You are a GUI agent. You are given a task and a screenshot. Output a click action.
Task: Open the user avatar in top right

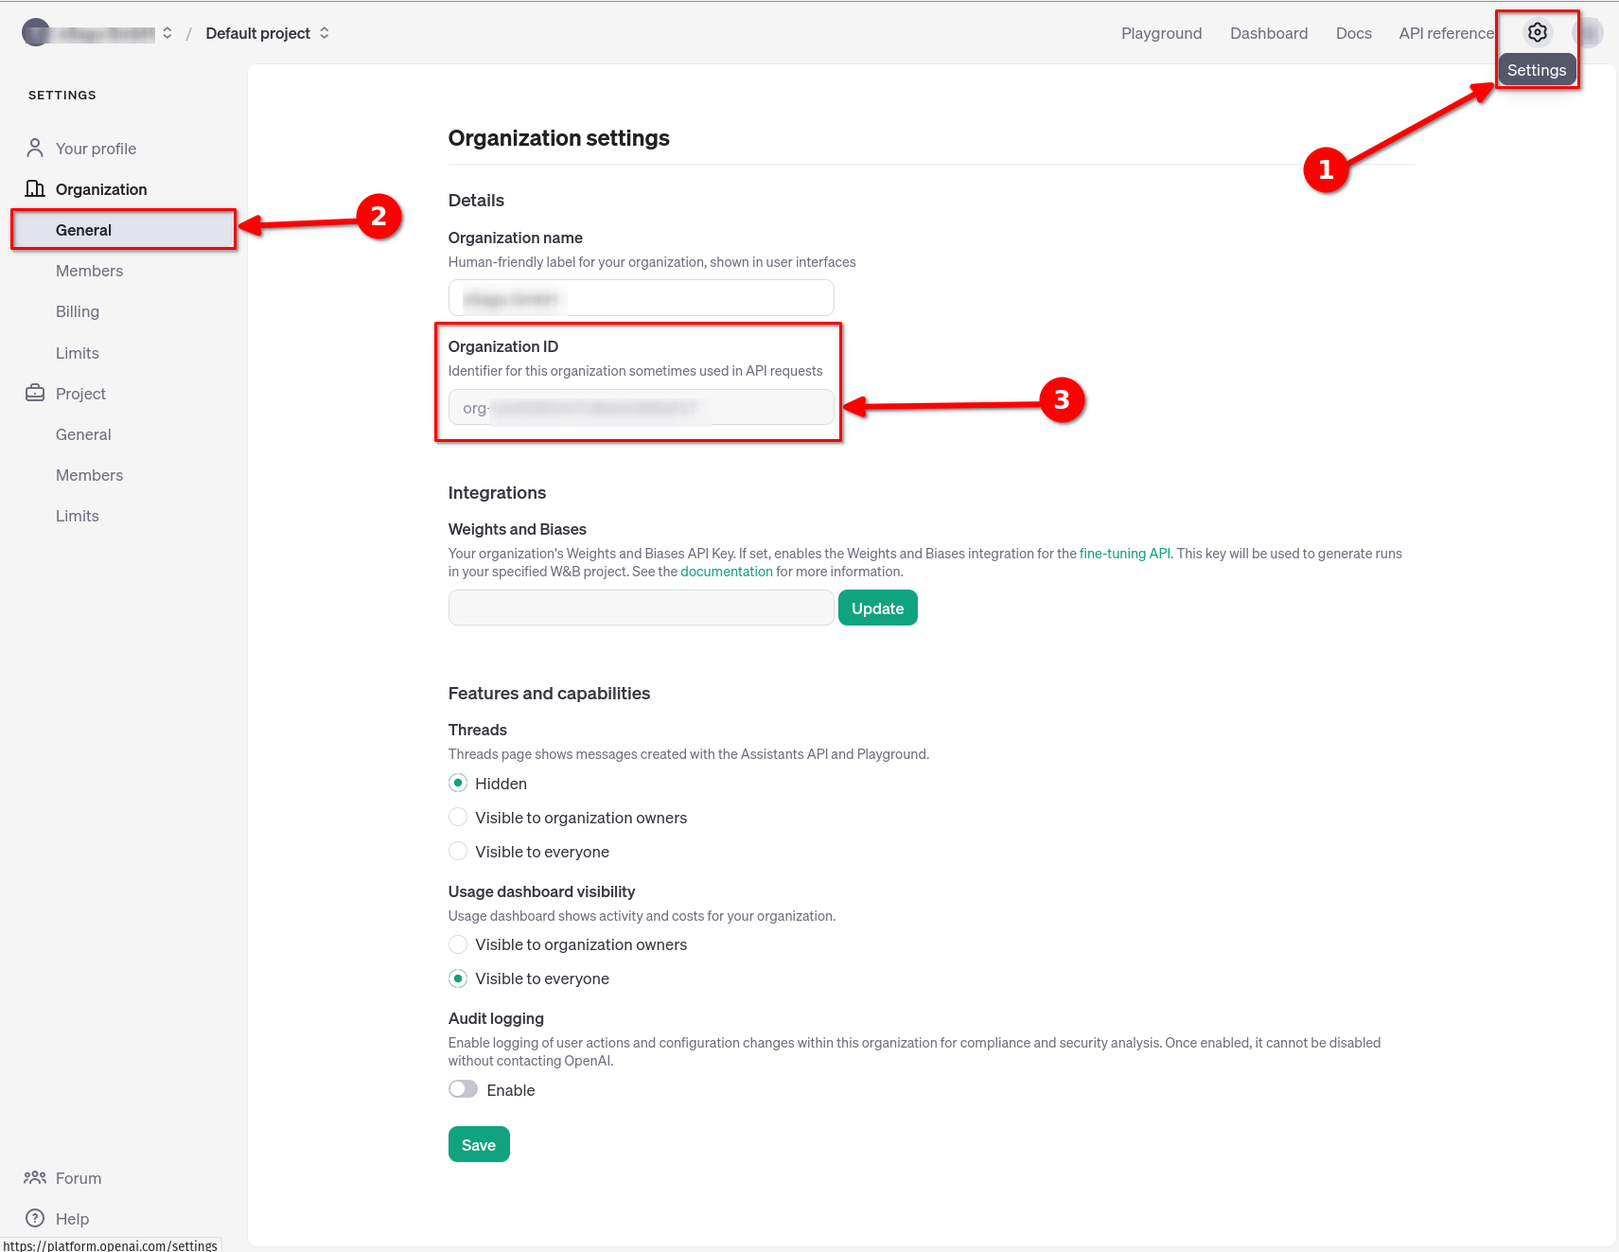tap(1588, 33)
